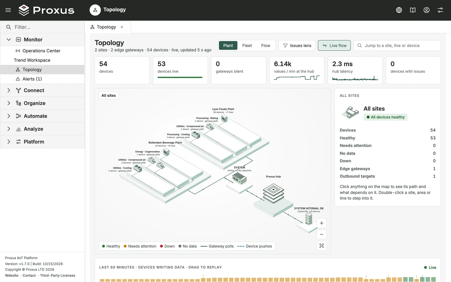Open Alerts (1) in sidebar
The height and width of the screenshot is (282, 451).
point(42,79)
